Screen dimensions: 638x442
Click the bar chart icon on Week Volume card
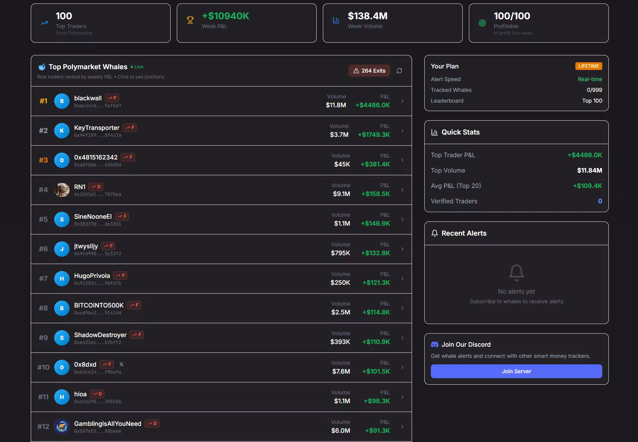336,20
